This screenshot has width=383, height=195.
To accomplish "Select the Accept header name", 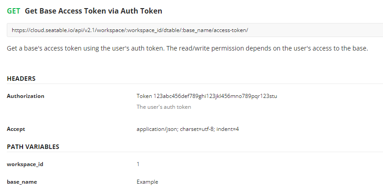I will click(x=16, y=129).
